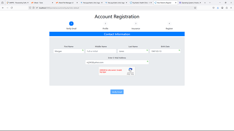The width and height of the screenshot is (234, 131).
Task: Open new tab with plus button
Action: click(205, 3)
